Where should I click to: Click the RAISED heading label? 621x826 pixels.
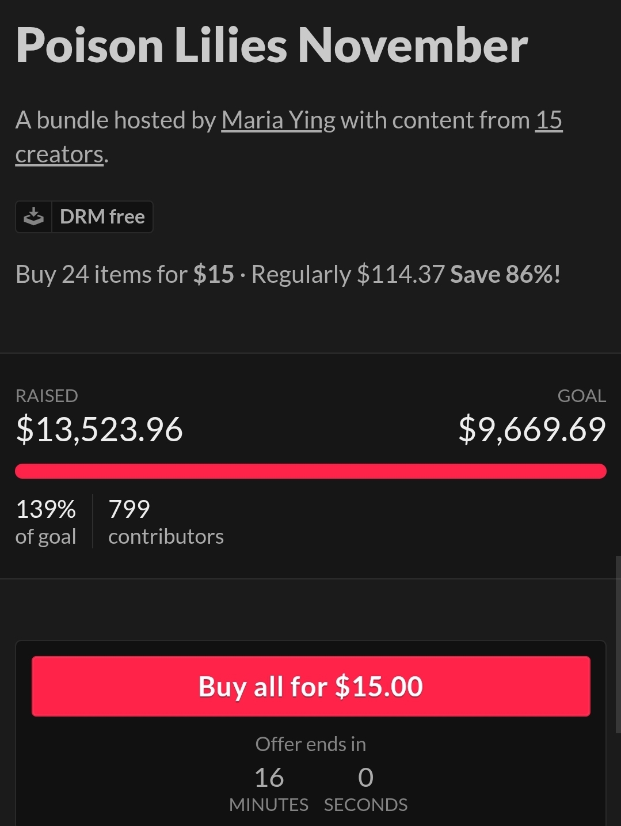pos(47,396)
